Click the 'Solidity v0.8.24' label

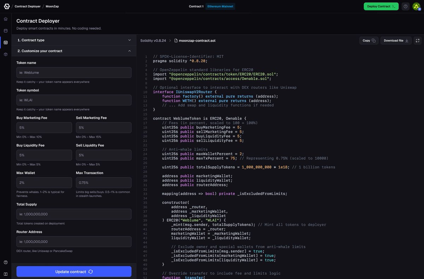153,41
